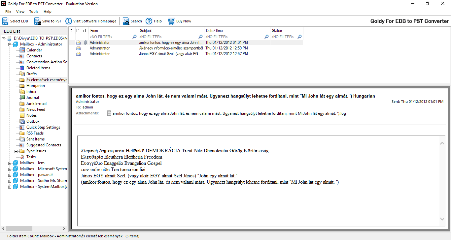451x240 pixels.
Task: Open the Tools menu
Action: pos(34,12)
